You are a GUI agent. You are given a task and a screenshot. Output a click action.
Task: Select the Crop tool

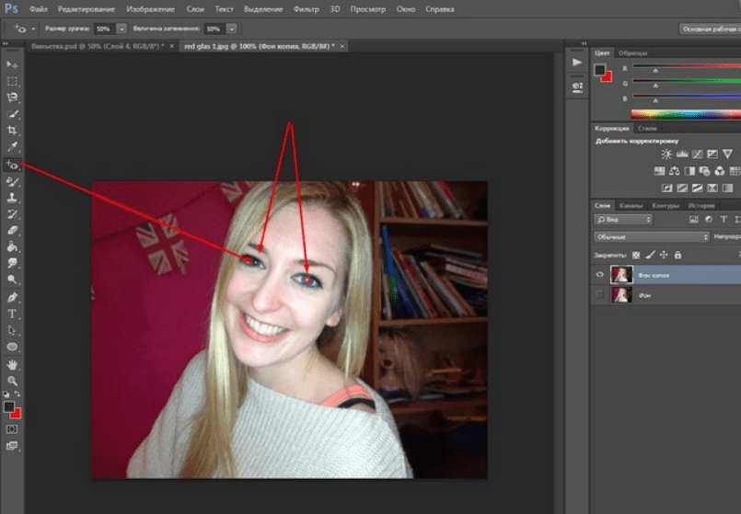coord(13,131)
